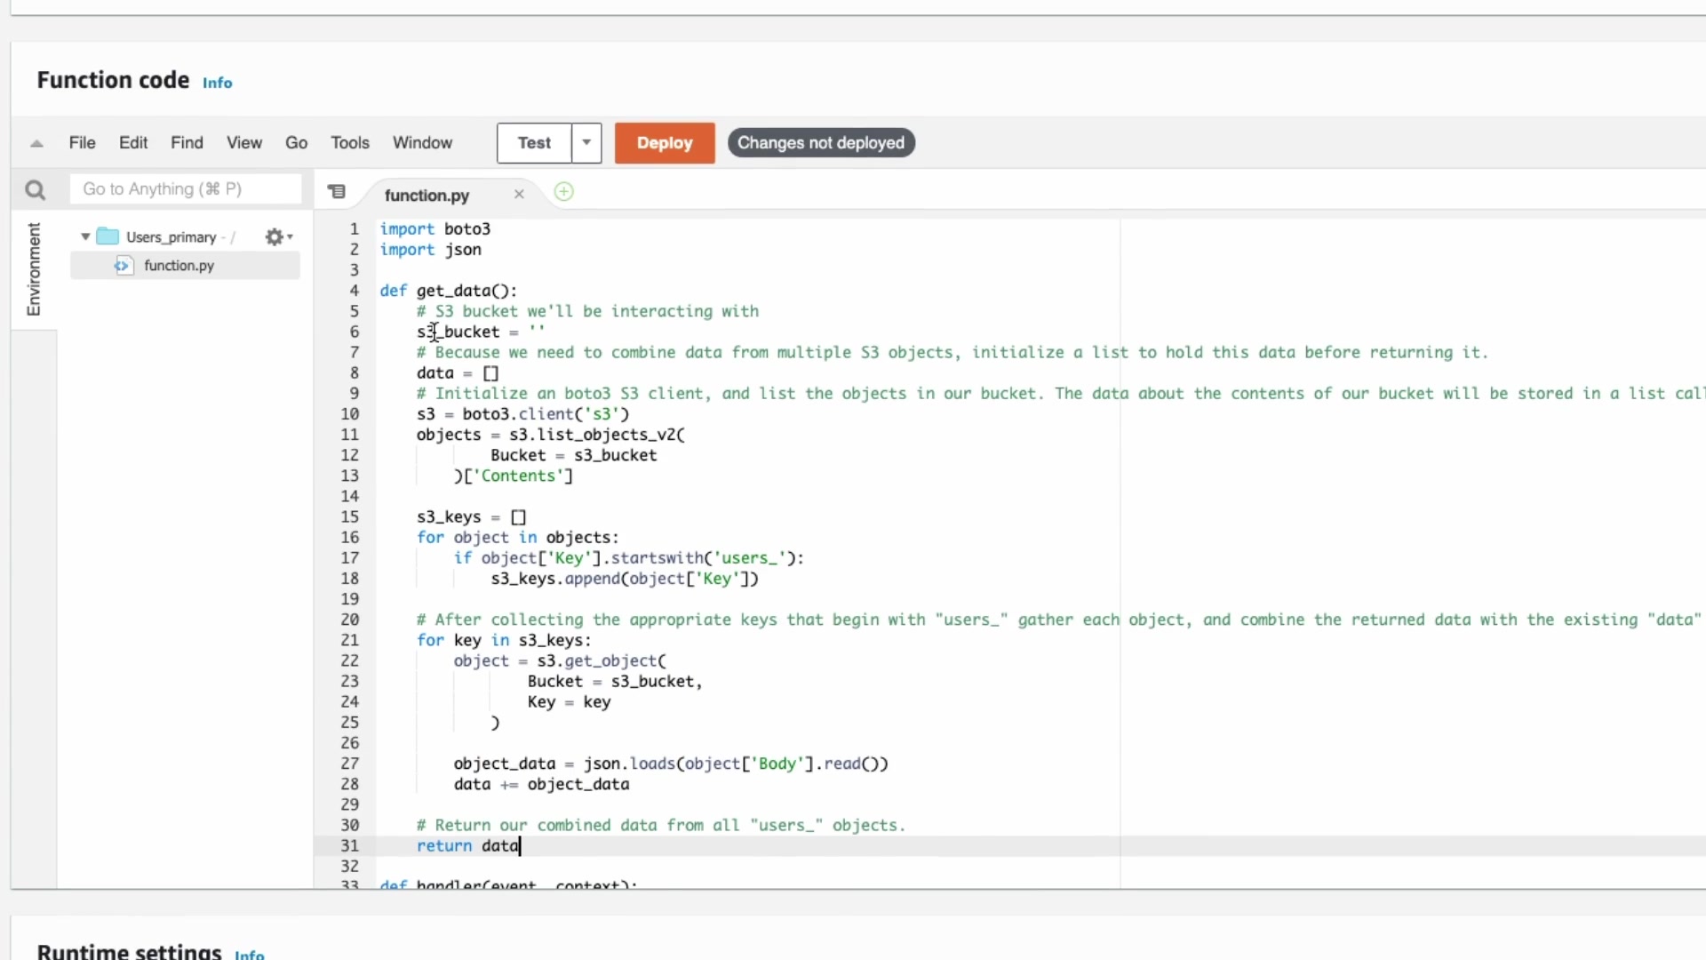The width and height of the screenshot is (1706, 960).
Task: Focus the Go to Anything search field
Action: point(185,189)
